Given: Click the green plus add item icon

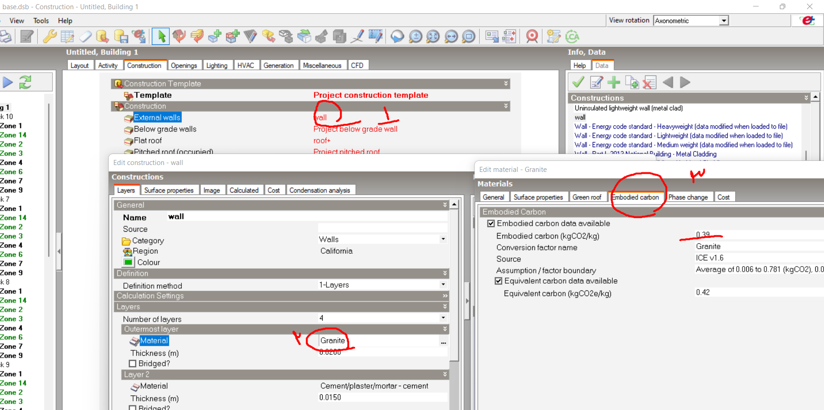Looking at the screenshot, I should coord(614,82).
